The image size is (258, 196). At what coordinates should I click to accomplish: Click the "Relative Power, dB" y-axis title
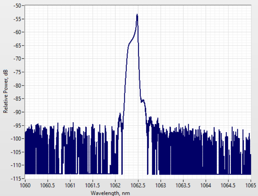(5, 92)
